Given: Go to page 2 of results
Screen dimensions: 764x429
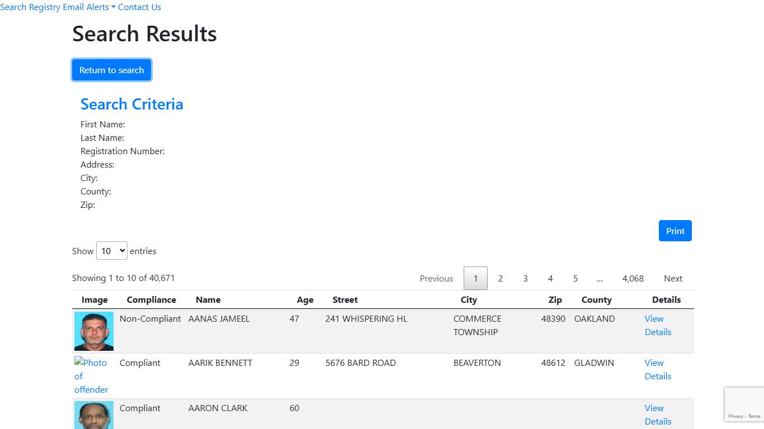Looking at the screenshot, I should click(x=501, y=278).
